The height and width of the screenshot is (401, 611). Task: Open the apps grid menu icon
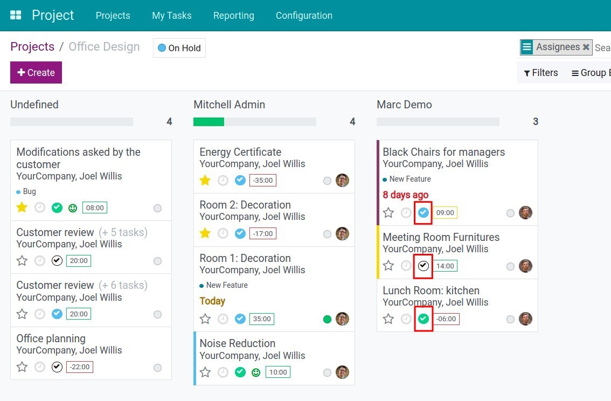pyautogui.click(x=16, y=15)
